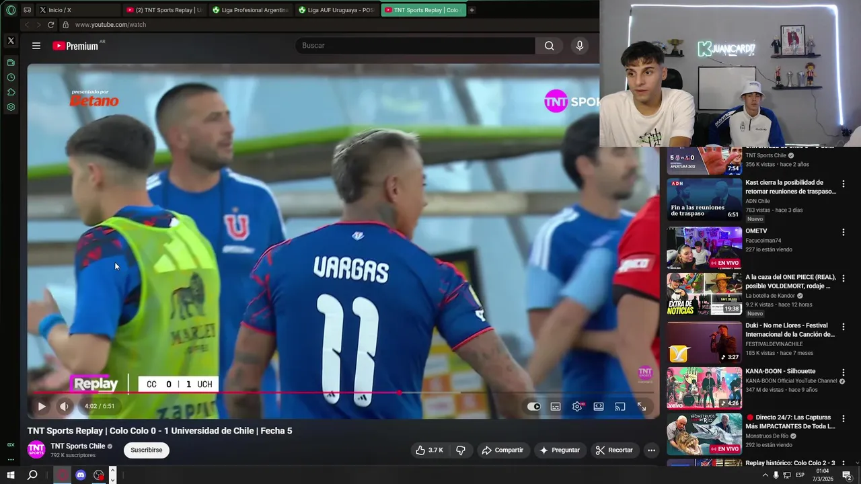The image size is (861, 484).
Task: Open the Duki - No me Llores thumbnail
Action: click(704, 342)
